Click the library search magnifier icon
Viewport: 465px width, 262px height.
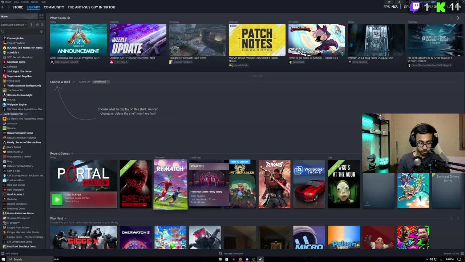[x=3, y=32]
